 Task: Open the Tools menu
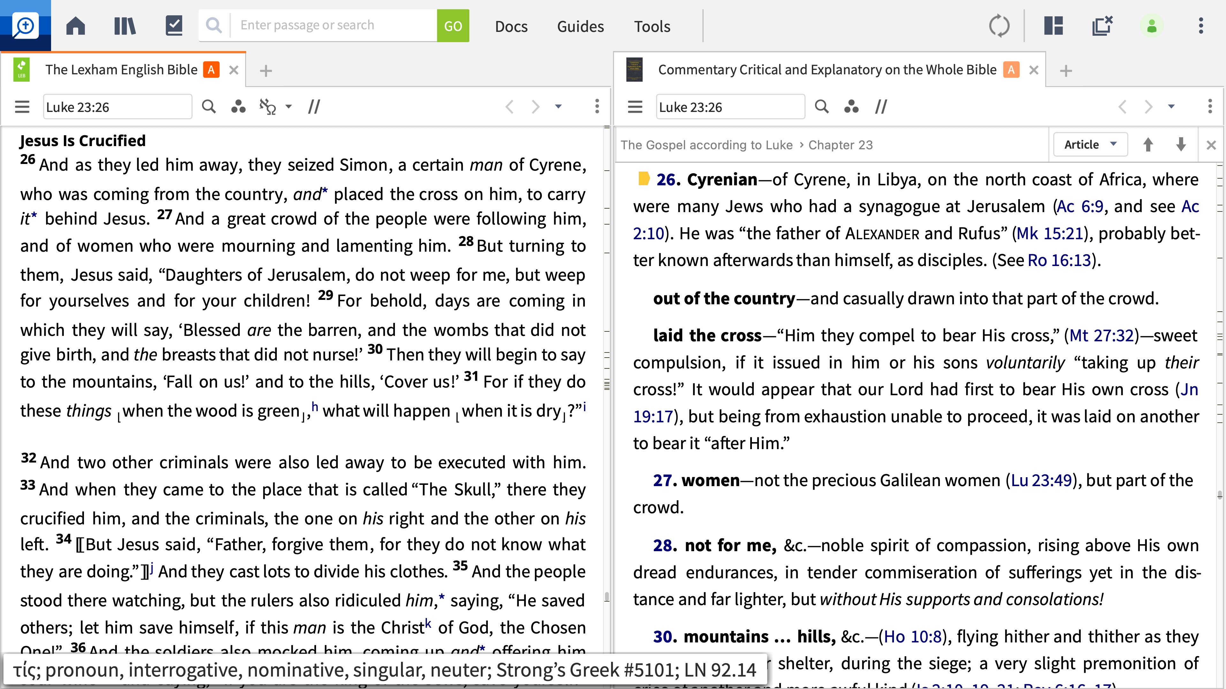click(652, 26)
